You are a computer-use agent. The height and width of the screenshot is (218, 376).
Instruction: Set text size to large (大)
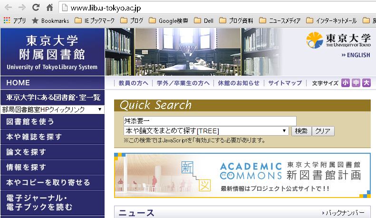click(366, 83)
